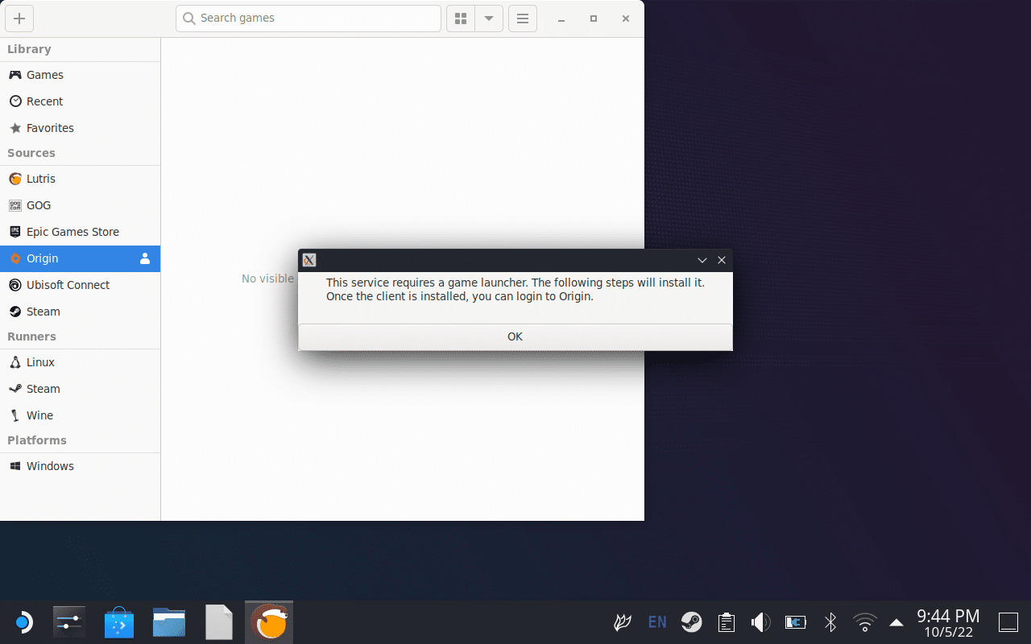Open Ubisoft Connect source
Image resolution: width=1031 pixels, height=644 pixels.
pos(80,285)
